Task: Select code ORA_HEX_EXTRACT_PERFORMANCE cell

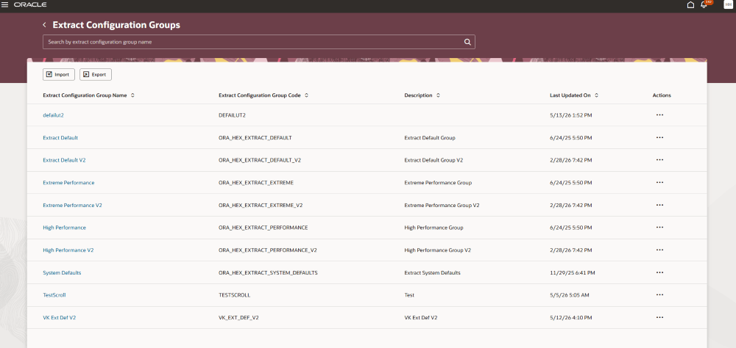Action: coord(263,228)
